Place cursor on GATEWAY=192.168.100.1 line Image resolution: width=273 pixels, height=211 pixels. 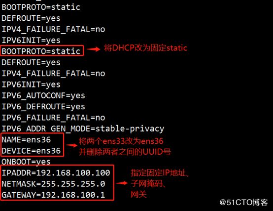pos(53,195)
